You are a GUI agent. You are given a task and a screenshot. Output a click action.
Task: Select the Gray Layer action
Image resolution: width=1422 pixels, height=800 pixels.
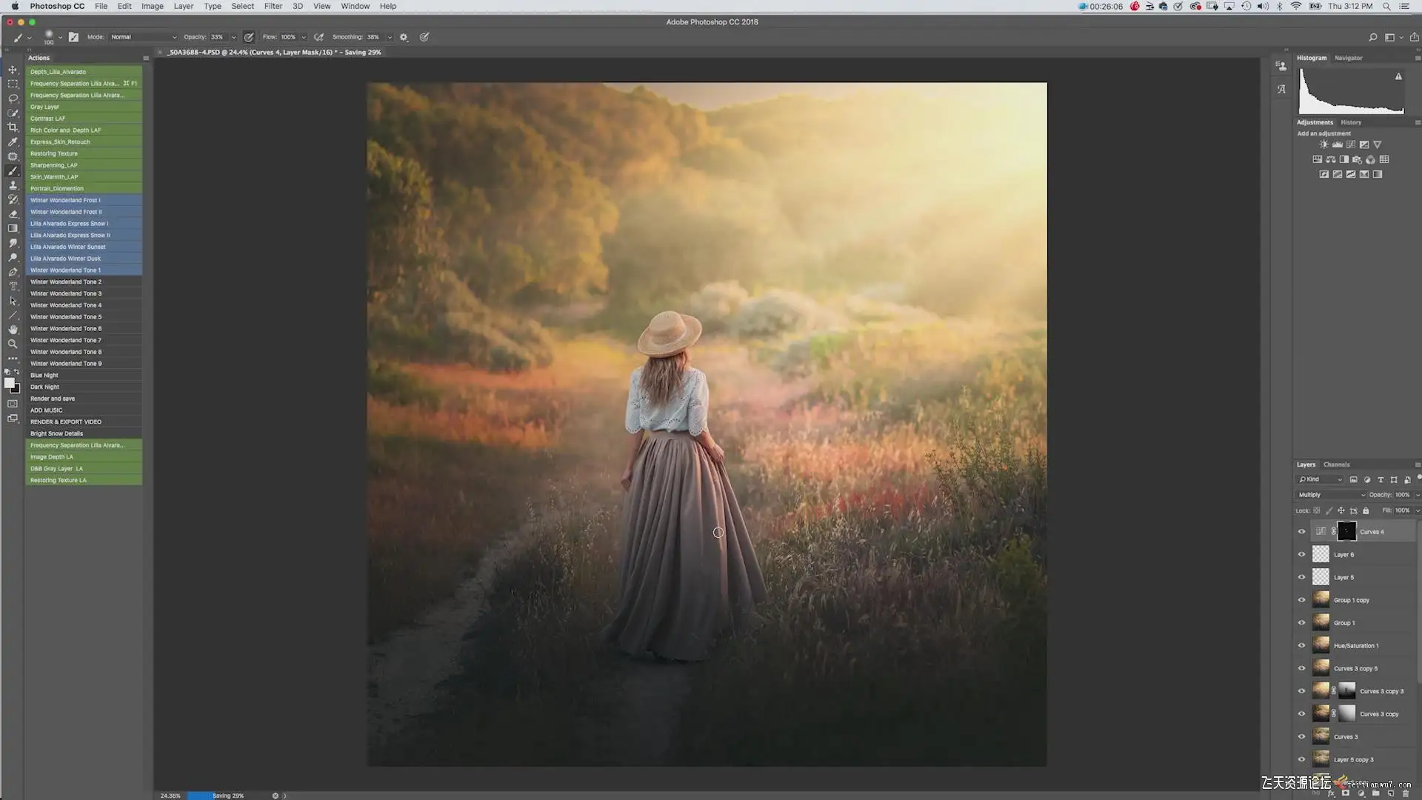tap(44, 107)
